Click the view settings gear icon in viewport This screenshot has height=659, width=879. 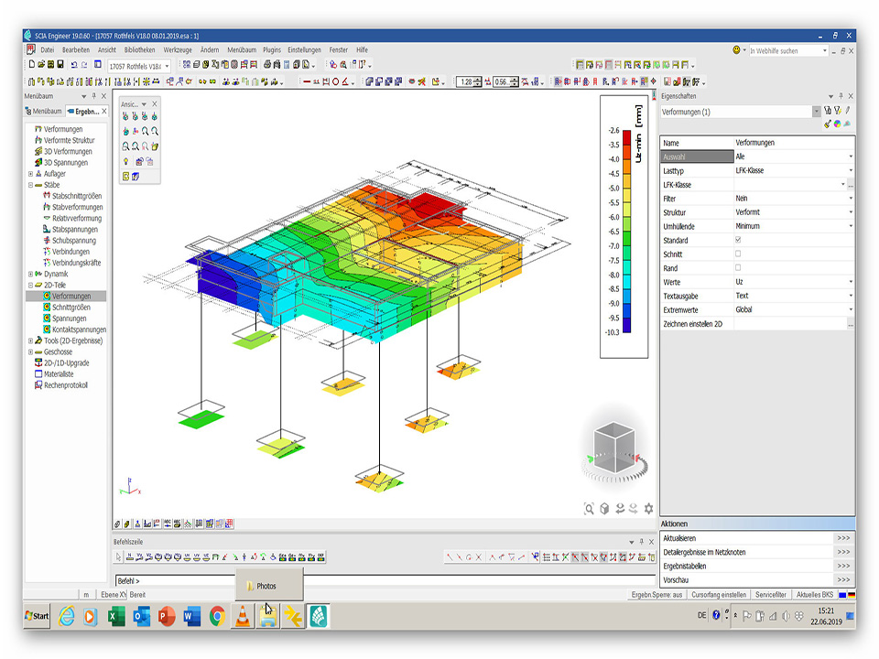click(649, 509)
